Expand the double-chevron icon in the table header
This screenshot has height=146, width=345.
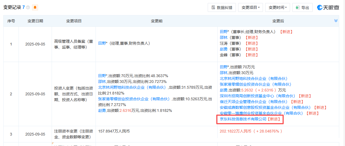coord(336,21)
